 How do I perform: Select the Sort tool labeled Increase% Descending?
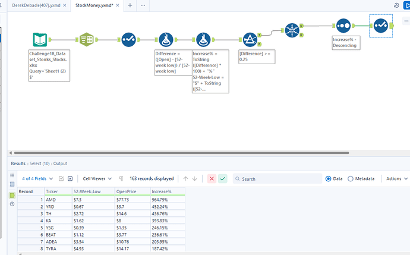tap(343, 26)
